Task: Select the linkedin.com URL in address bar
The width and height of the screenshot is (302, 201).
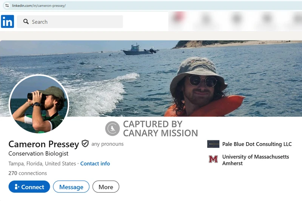Action: (42, 6)
